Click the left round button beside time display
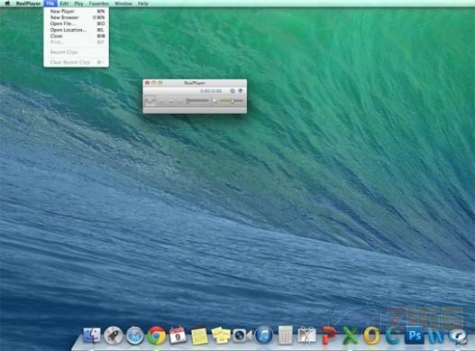475x351 pixels. [x=233, y=91]
